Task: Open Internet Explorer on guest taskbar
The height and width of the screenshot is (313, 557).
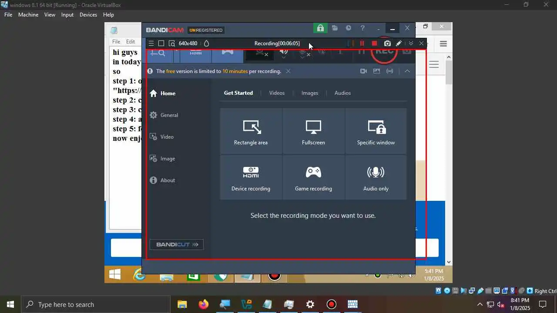Action: click(138, 276)
